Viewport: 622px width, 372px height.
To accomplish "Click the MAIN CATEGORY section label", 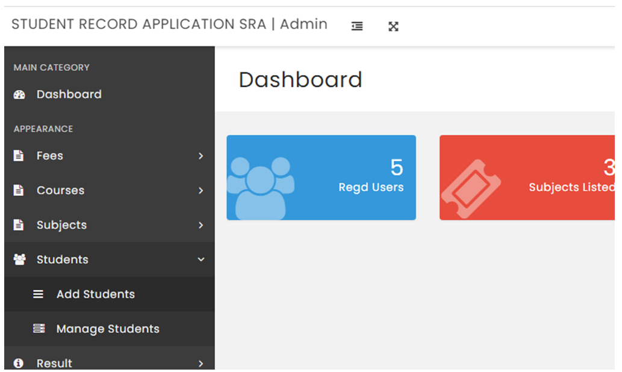I will (x=52, y=68).
